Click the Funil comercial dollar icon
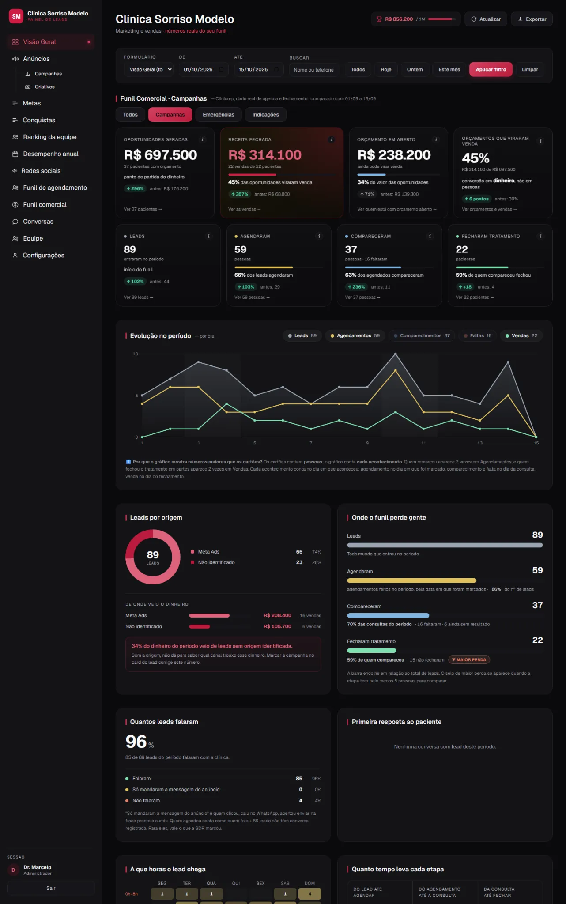The image size is (566, 904). [15, 205]
